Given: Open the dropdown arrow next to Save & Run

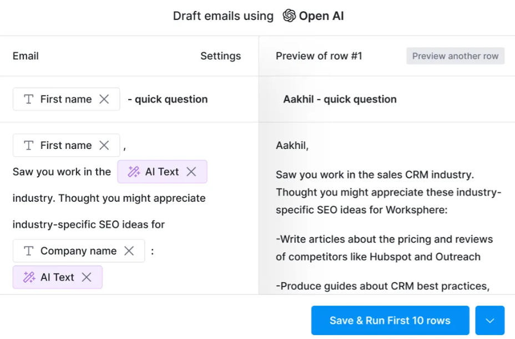Looking at the screenshot, I should click(x=489, y=321).
